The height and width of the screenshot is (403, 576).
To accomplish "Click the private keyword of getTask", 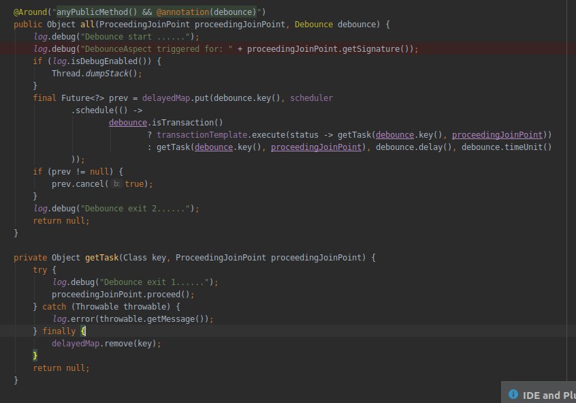I will click(x=31, y=258).
